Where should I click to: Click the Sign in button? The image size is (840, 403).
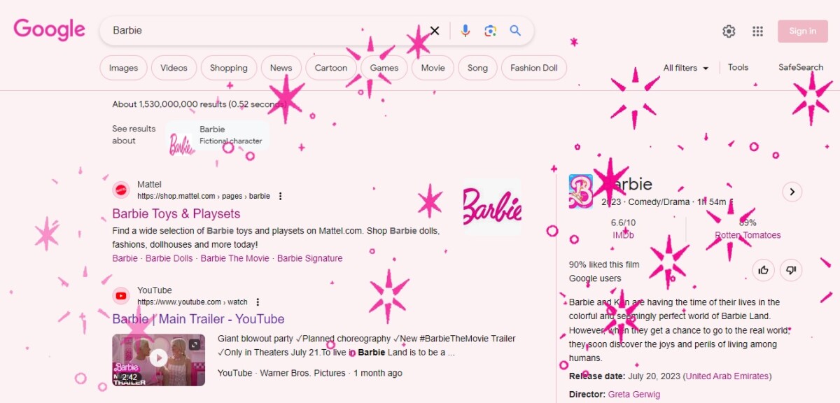pyautogui.click(x=802, y=31)
